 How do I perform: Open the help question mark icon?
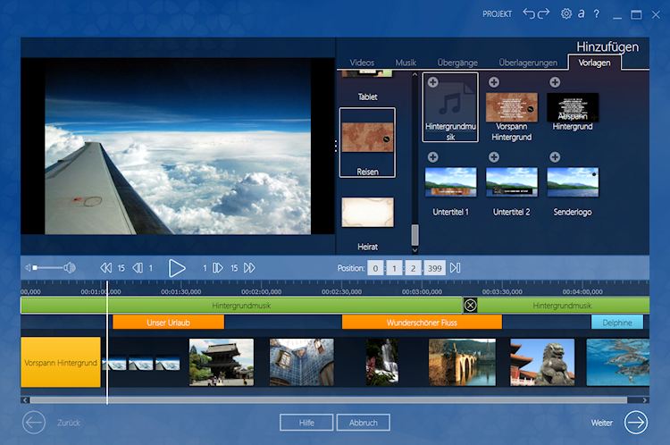coord(596,13)
